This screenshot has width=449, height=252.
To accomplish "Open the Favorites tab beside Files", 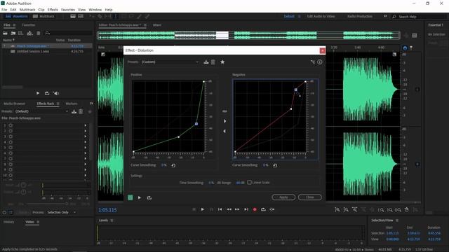I will 29,25.
